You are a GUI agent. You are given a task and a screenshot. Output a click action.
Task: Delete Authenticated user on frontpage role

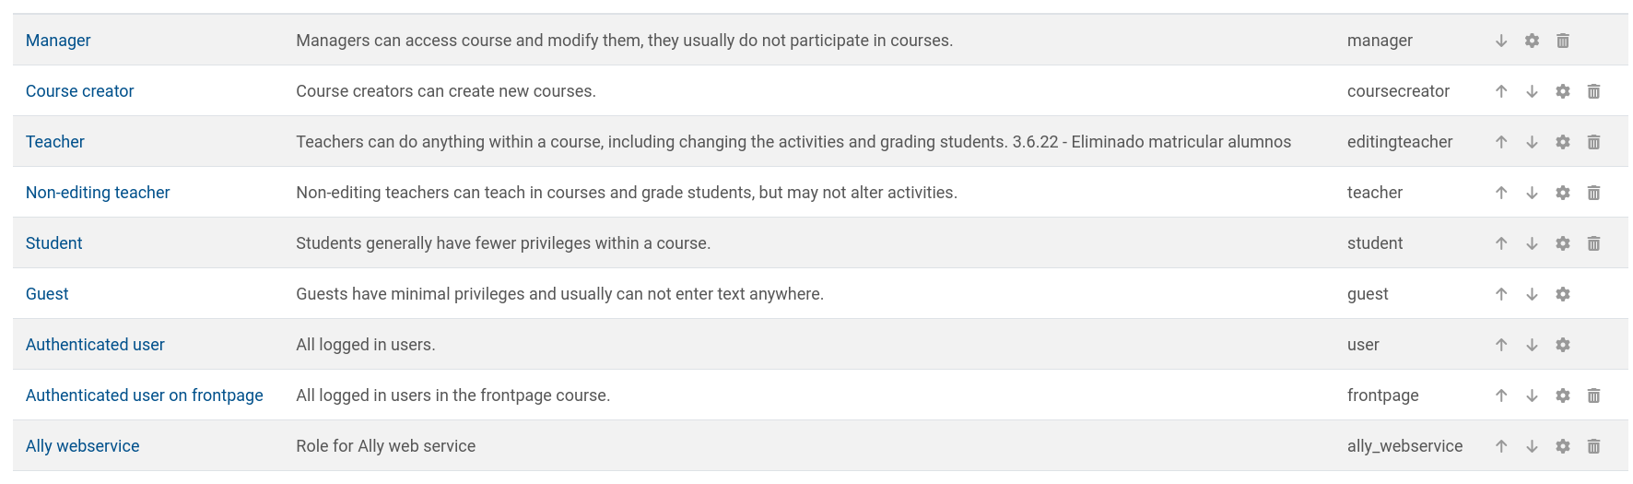[1593, 395]
